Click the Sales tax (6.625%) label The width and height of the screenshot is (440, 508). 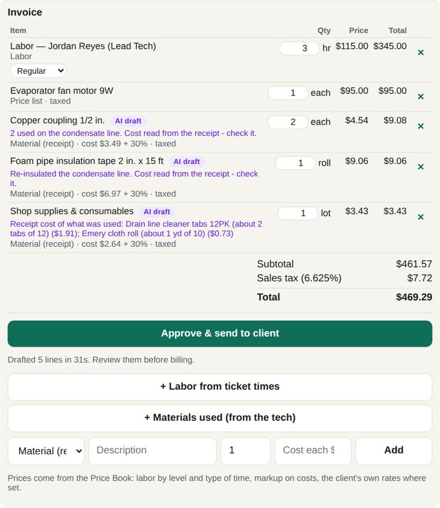299,278
